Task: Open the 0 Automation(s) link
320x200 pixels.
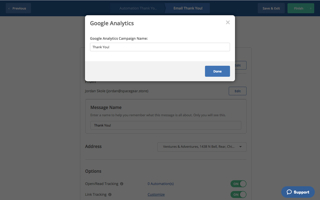Action: click(160, 184)
